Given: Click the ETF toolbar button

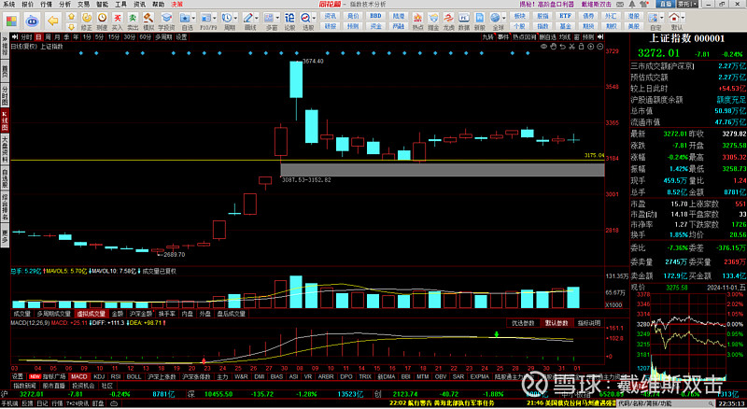Looking at the screenshot, I should pos(565,16).
